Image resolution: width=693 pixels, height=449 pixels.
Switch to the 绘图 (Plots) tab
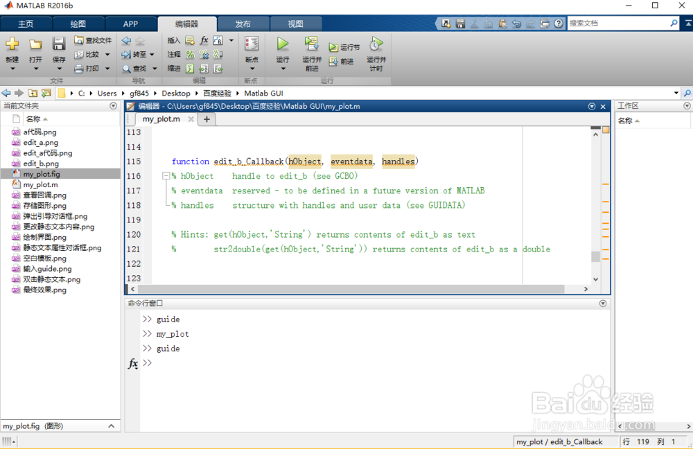[78, 24]
